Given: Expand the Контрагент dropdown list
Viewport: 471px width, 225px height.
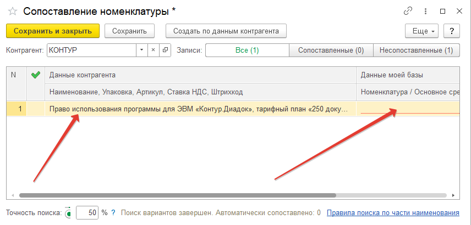Looking at the screenshot, I should click(x=142, y=50).
